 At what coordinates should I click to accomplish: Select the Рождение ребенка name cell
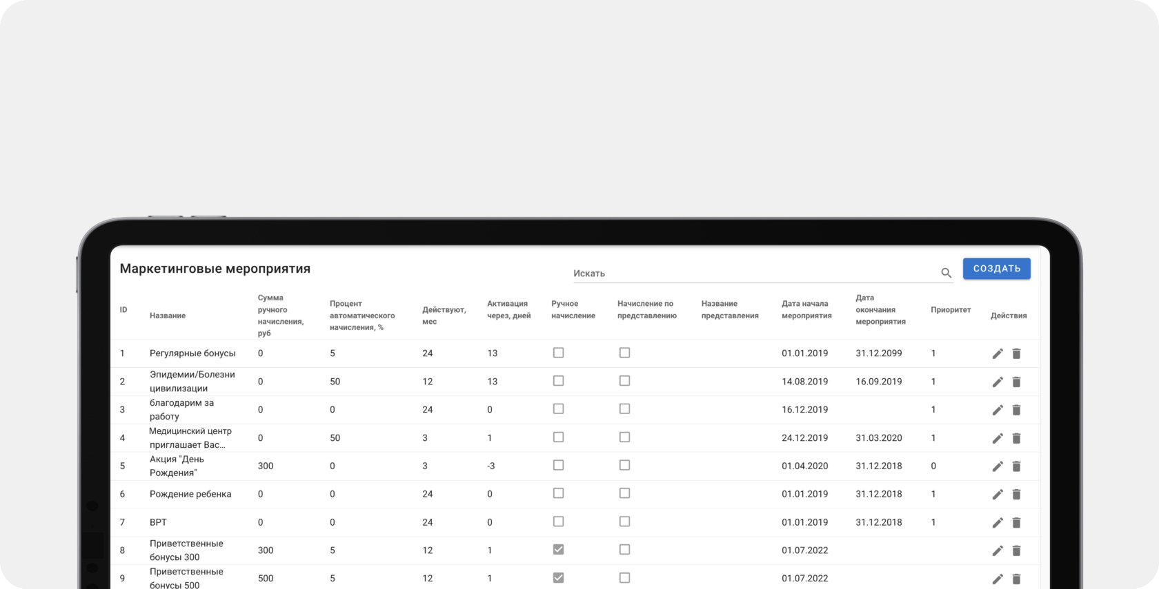(x=190, y=494)
